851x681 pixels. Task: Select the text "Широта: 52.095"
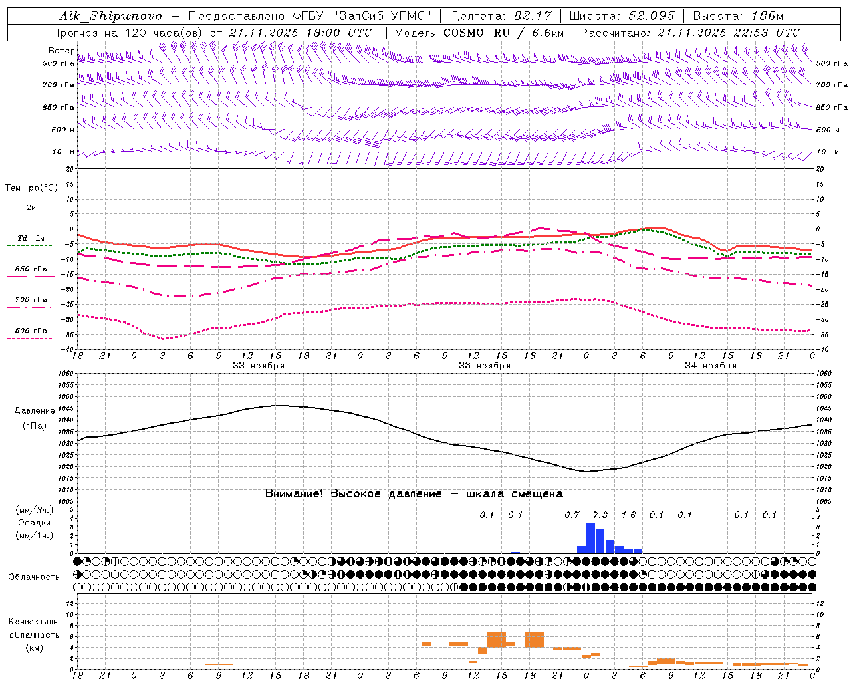pos(622,16)
